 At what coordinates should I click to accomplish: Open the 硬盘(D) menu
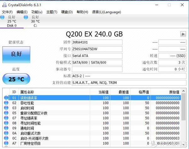[66, 12]
